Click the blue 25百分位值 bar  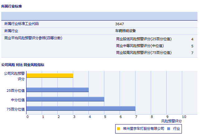pos(58,90)
